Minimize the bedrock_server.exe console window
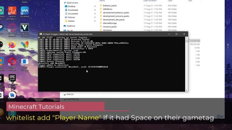The height and width of the screenshot is (130, 232). (169, 34)
